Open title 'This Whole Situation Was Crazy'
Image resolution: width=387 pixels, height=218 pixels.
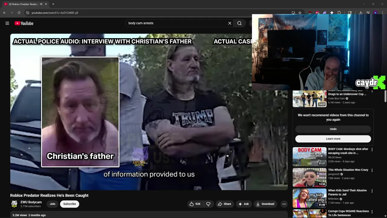coord(348,170)
